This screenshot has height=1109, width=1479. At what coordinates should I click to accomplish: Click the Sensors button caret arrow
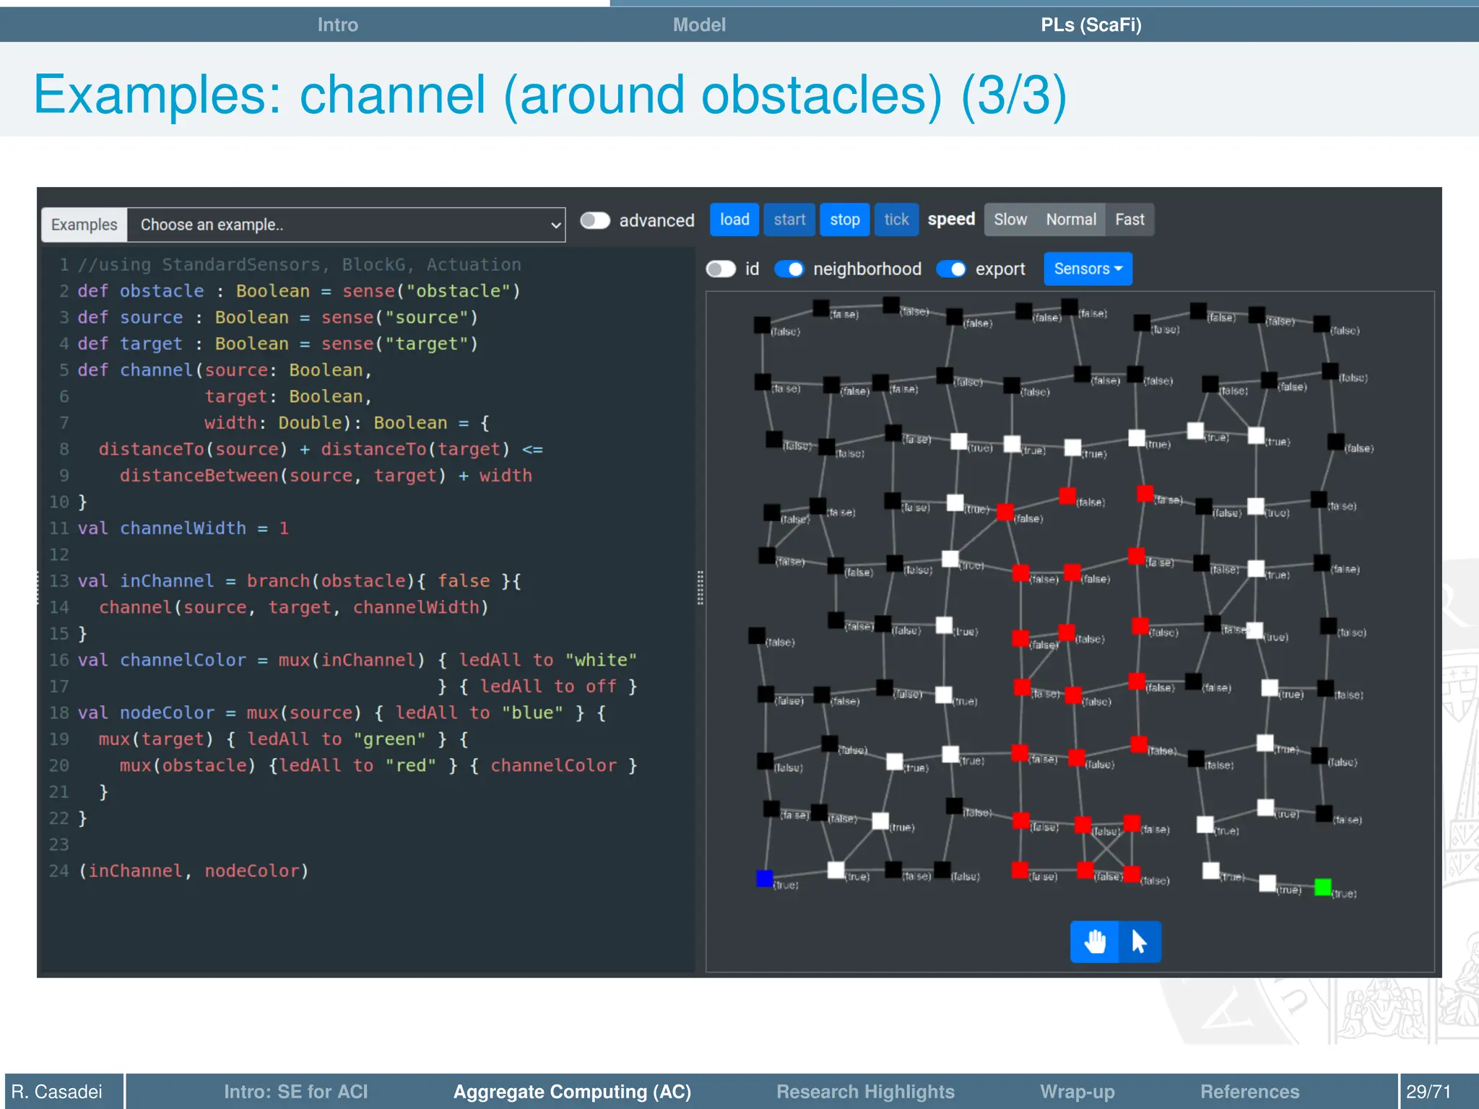coord(1119,269)
